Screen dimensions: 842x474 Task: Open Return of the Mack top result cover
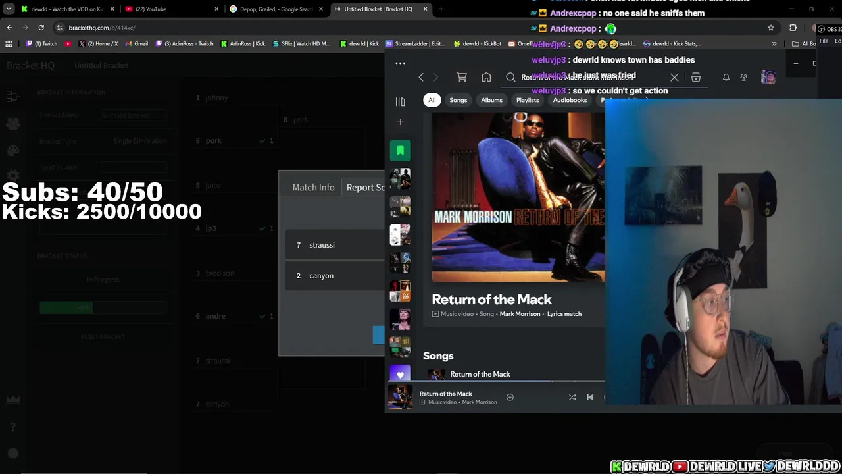point(518,197)
